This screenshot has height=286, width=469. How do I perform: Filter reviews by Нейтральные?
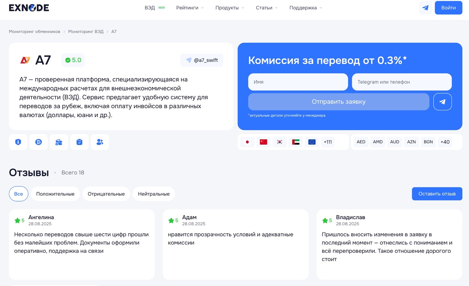(154, 194)
